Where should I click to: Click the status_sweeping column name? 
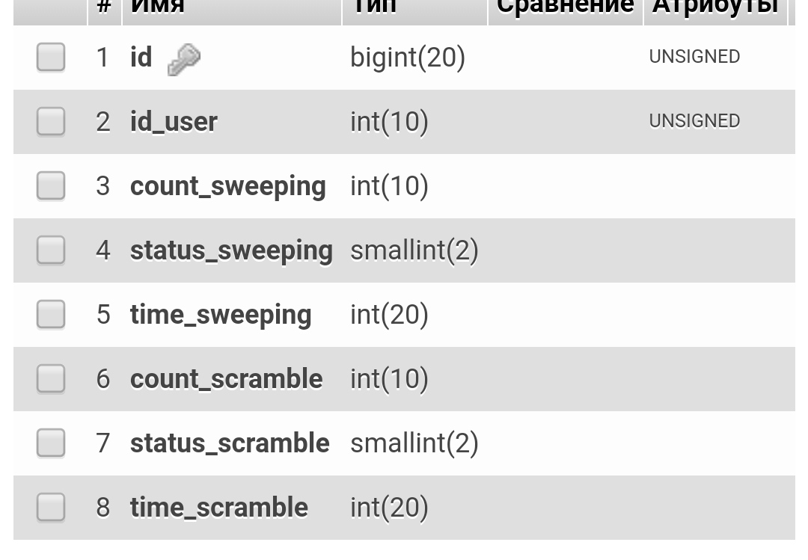231,250
